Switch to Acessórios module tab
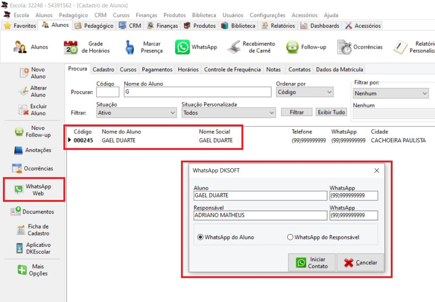435x302 pixels. point(363,26)
